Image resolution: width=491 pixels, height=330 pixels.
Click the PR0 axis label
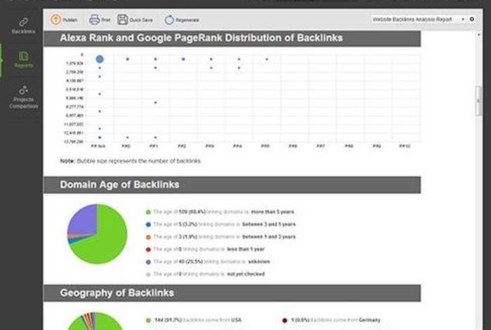[126, 146]
